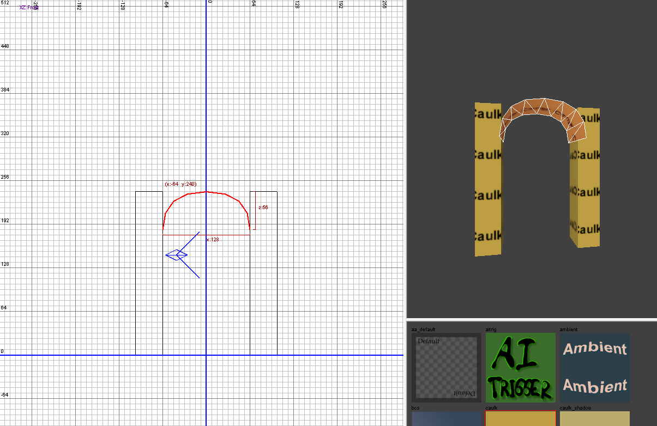Select the left pillar brush in 2D view
The height and width of the screenshot is (426, 657).
(x=149, y=272)
